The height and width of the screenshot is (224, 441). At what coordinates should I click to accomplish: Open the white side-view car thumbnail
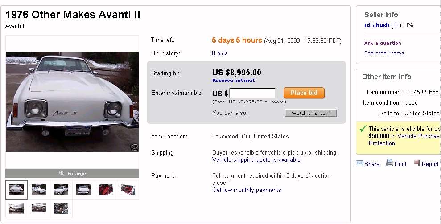[x=39, y=190]
